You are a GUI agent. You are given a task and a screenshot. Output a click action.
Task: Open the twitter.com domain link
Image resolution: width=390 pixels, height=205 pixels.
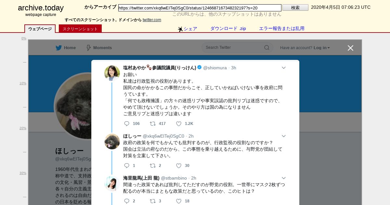152,20
